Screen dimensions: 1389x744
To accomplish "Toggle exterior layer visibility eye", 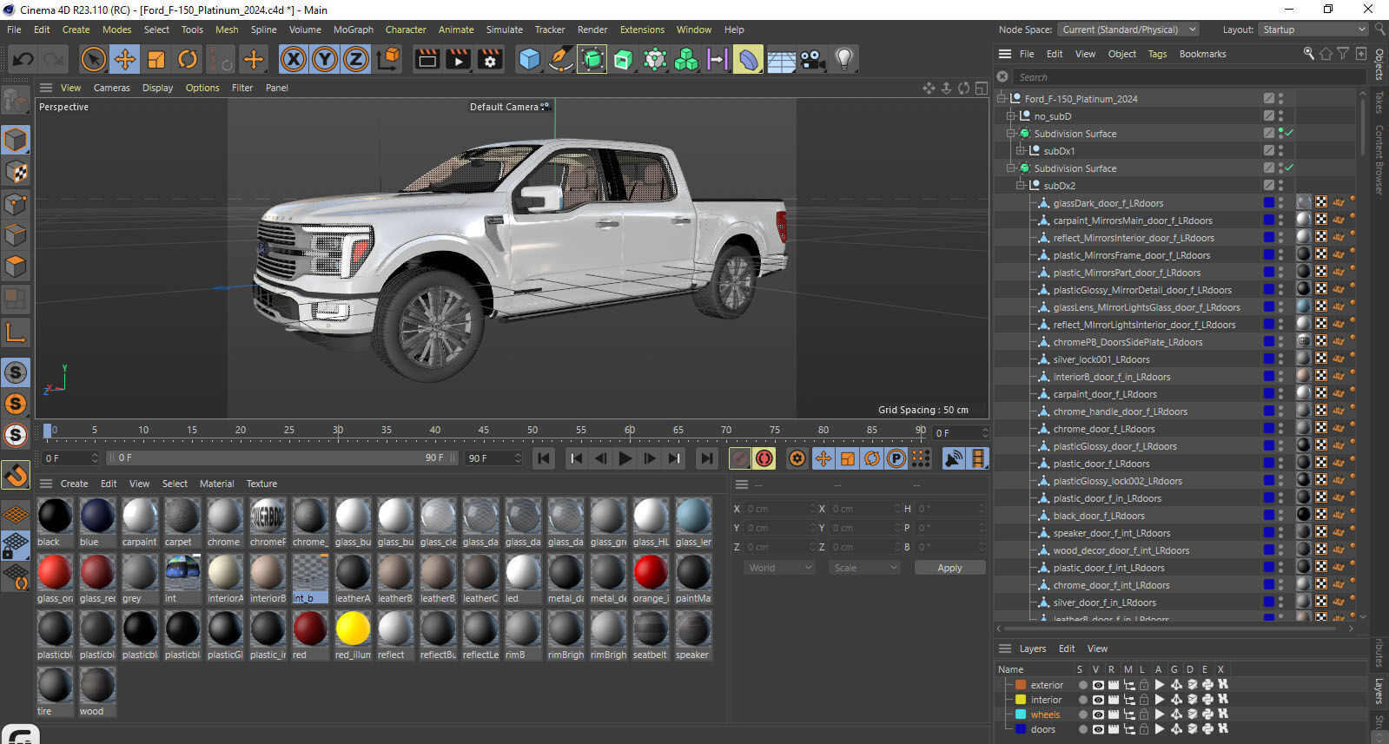I will pyautogui.click(x=1097, y=685).
